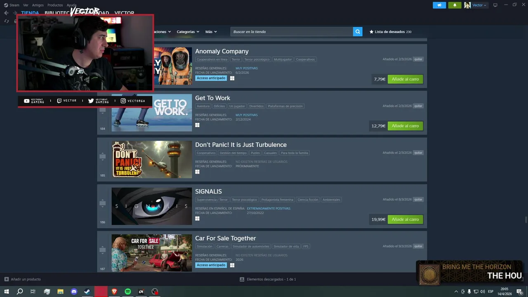Open the Car For Sale Together cover image
Viewport: 528px width, 297px height.
[x=152, y=253]
